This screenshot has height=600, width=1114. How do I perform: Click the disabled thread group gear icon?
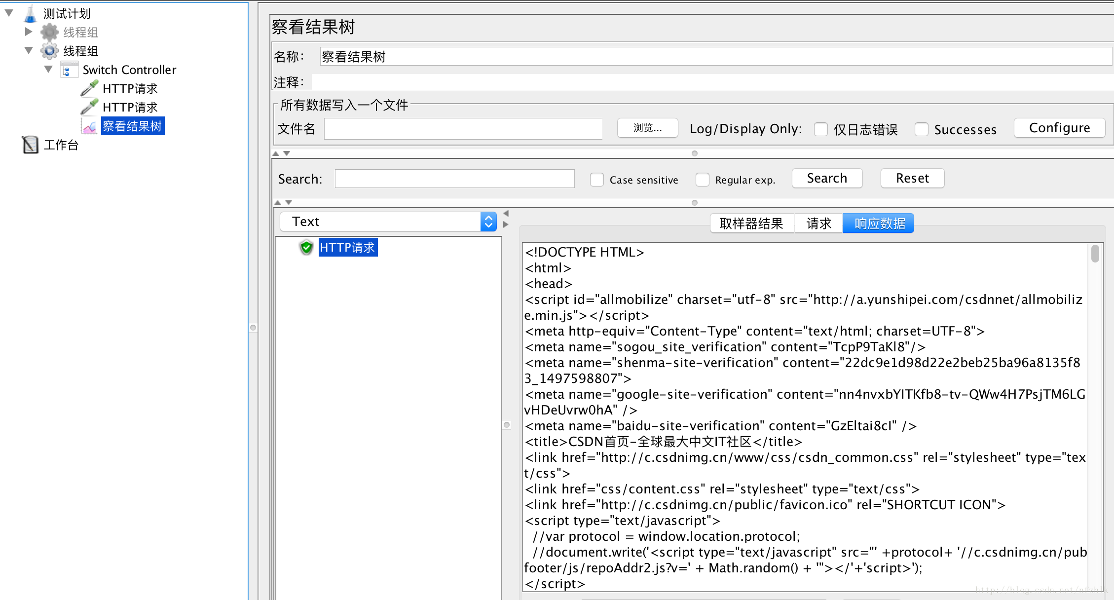pyautogui.click(x=49, y=32)
